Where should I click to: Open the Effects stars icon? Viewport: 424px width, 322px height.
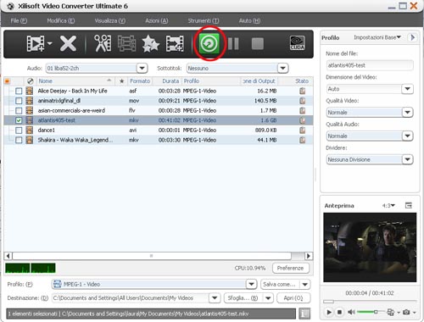click(150, 44)
